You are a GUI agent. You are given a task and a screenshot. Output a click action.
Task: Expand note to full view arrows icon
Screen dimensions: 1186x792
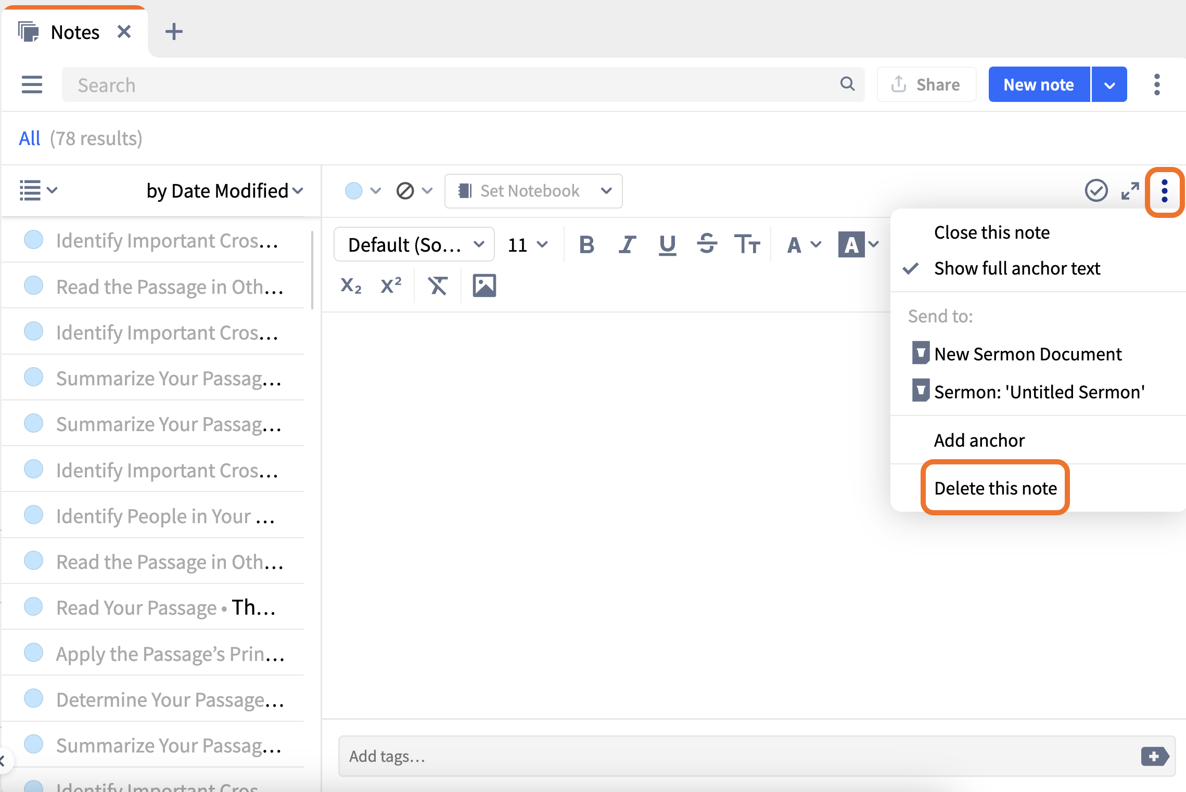(1130, 191)
